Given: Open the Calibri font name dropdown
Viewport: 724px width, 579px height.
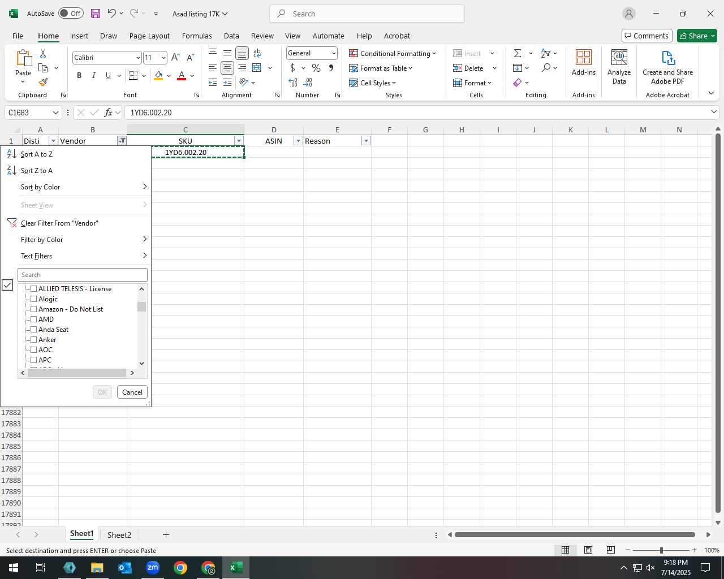Looking at the screenshot, I should click(137, 58).
